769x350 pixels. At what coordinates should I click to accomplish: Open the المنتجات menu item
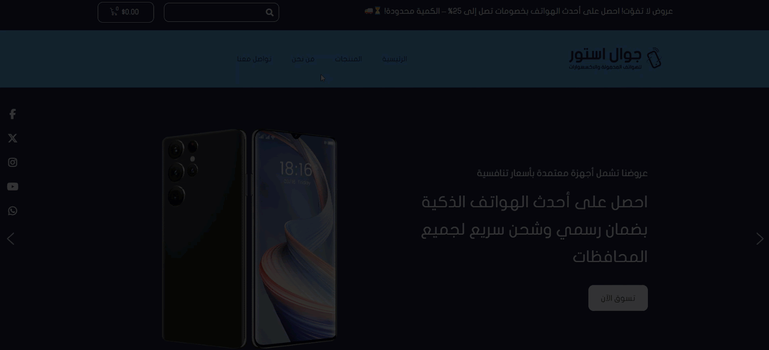(348, 59)
